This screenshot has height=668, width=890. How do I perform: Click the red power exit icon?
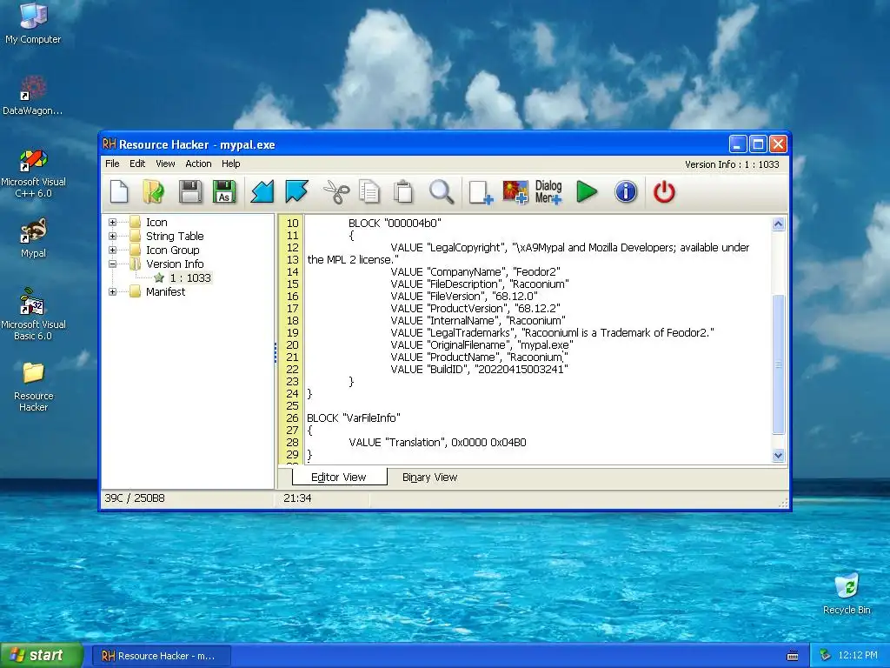pos(664,192)
